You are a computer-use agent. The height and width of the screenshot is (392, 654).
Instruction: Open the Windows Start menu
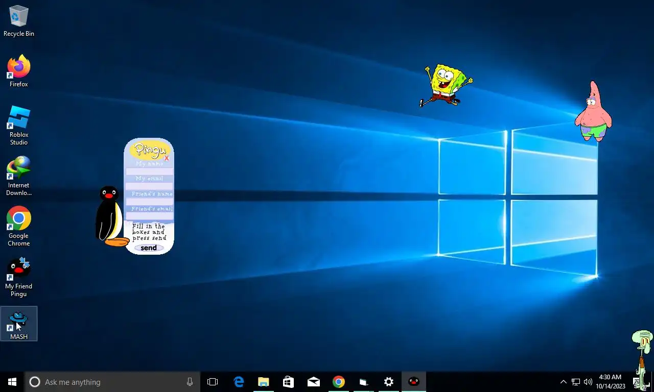(12, 382)
